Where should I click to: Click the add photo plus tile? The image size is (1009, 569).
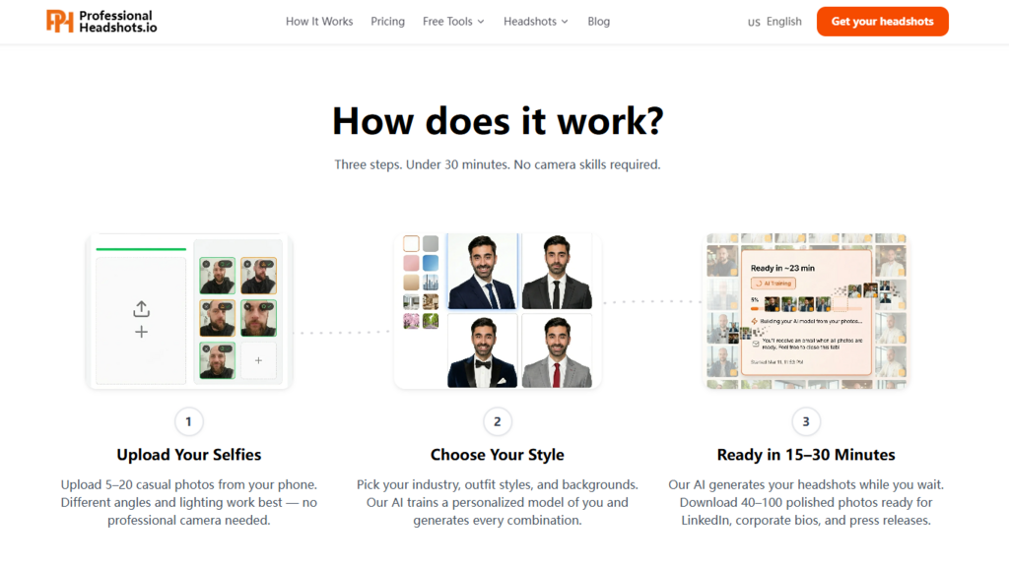258,360
